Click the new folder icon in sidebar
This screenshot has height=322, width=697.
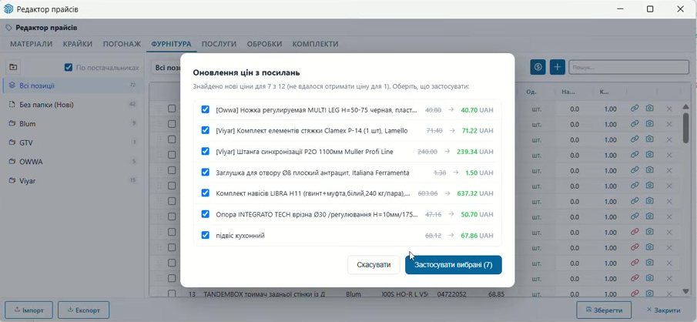point(13,67)
